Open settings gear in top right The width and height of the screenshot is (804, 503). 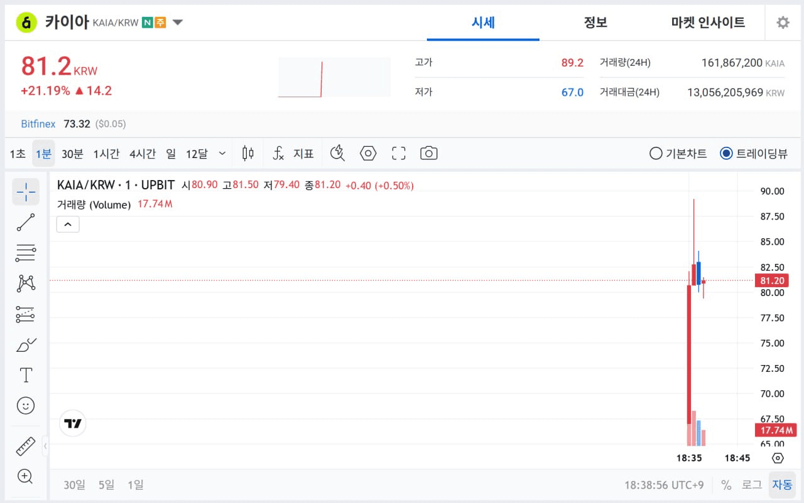click(783, 23)
